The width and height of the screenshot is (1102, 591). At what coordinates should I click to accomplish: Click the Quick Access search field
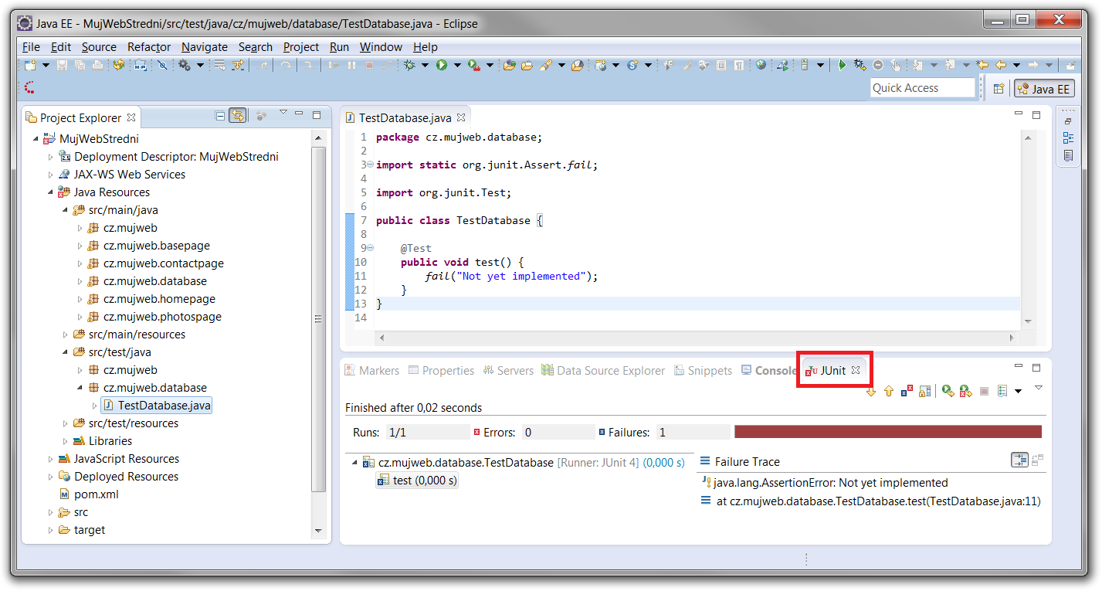coord(922,88)
